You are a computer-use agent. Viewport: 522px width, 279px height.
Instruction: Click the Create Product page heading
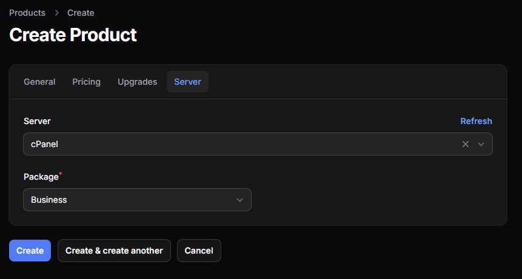click(73, 34)
